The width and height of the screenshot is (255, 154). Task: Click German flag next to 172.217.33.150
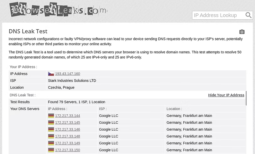coord(51,150)
